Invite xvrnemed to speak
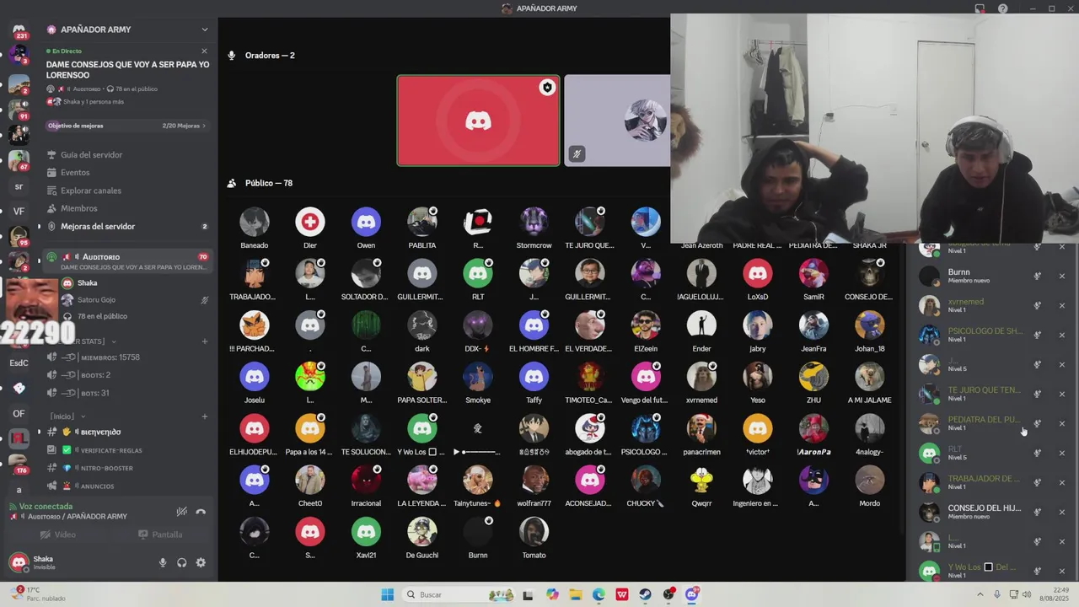Image resolution: width=1079 pixels, height=607 pixels. click(1038, 305)
